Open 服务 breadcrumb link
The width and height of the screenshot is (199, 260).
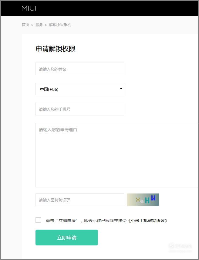[x=39, y=25]
